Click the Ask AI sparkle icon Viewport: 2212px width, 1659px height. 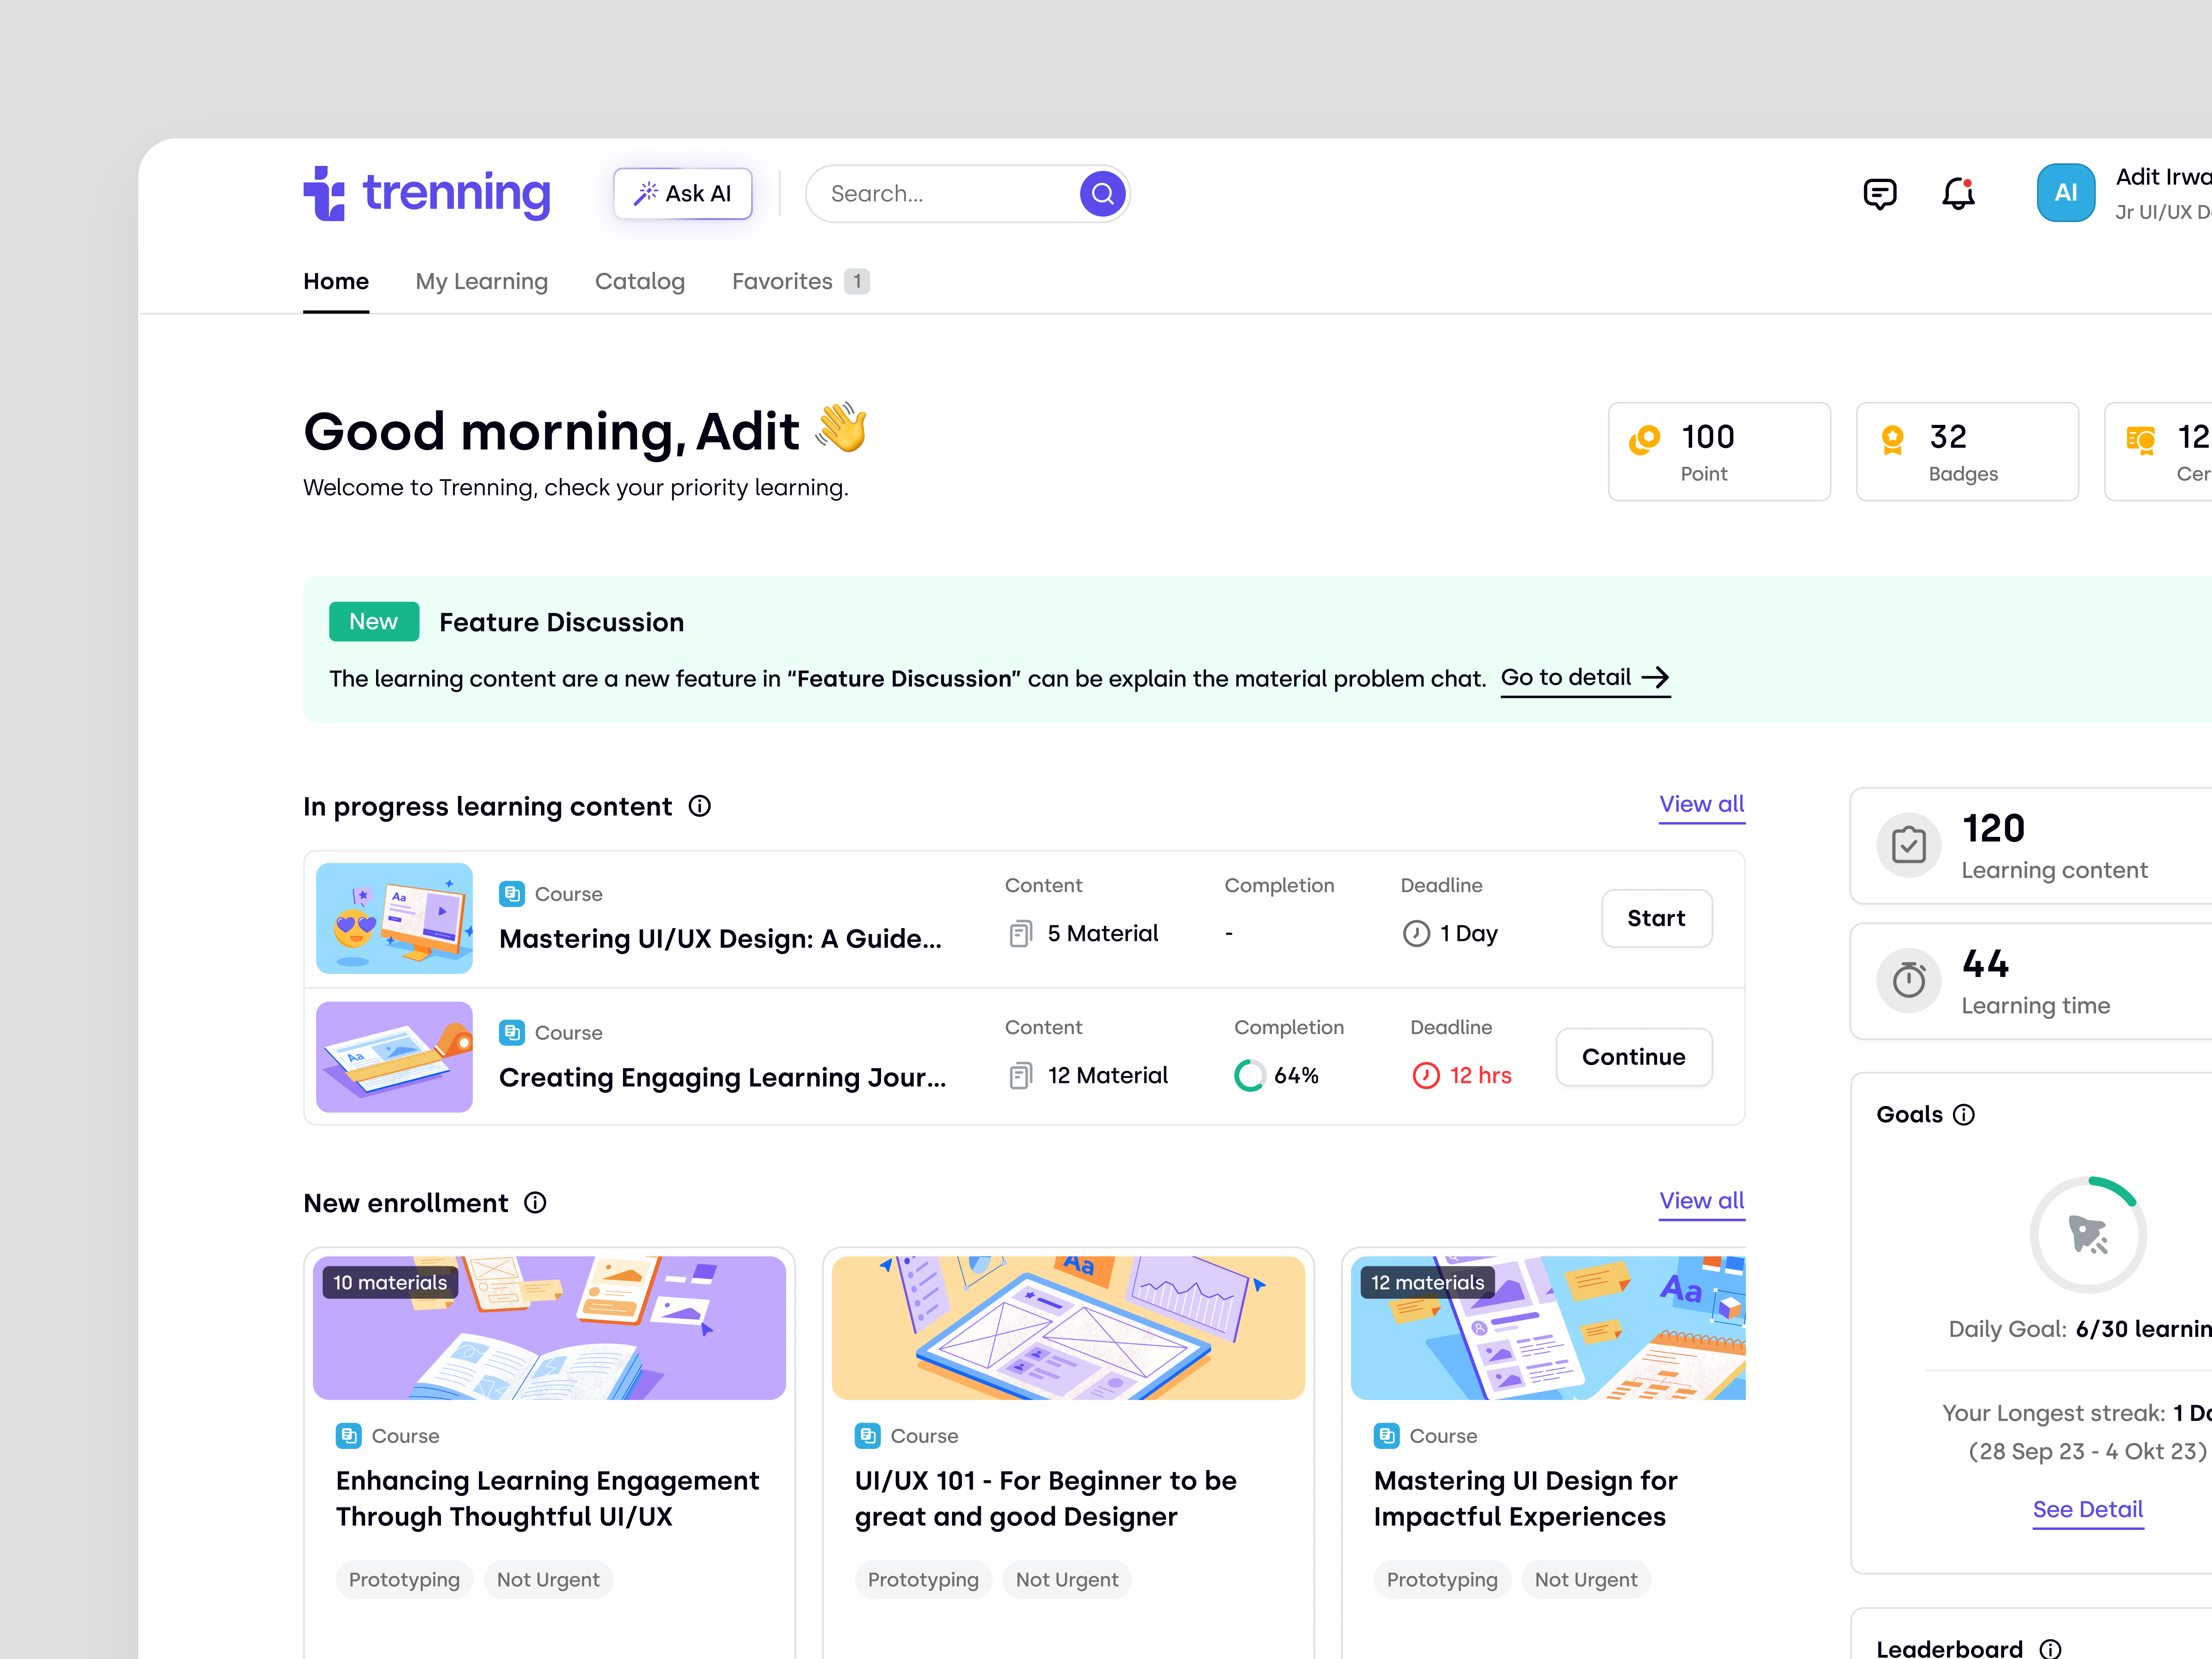pyautogui.click(x=648, y=193)
